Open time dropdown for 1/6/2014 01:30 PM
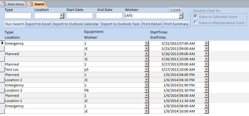This screenshot has width=249, height=116. point(206,90)
